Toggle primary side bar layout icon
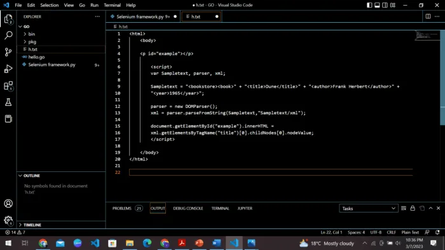Screen dimensions: 445x250 369,5
